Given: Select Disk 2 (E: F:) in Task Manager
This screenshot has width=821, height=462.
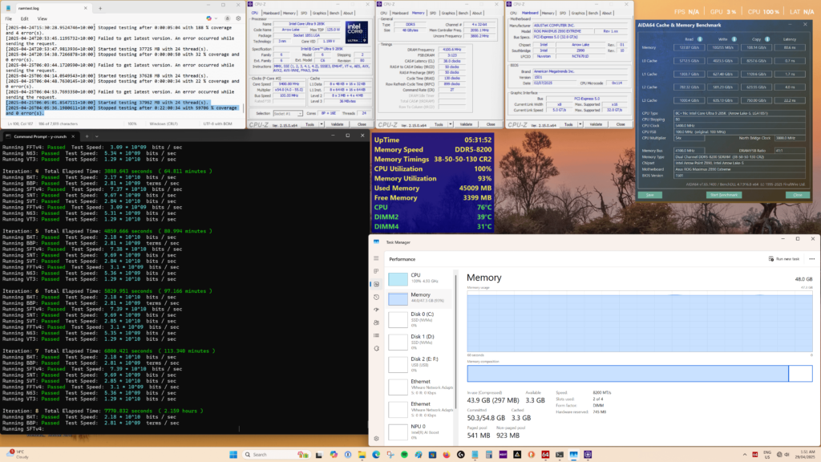Looking at the screenshot, I should [x=420, y=365].
